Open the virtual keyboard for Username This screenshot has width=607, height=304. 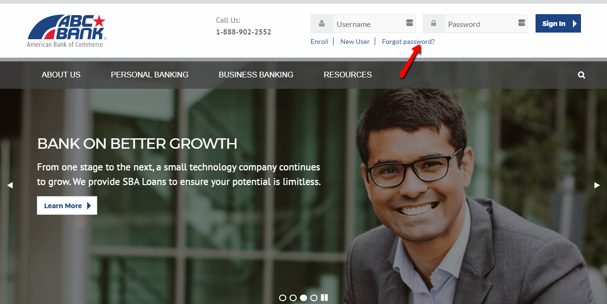409,22
